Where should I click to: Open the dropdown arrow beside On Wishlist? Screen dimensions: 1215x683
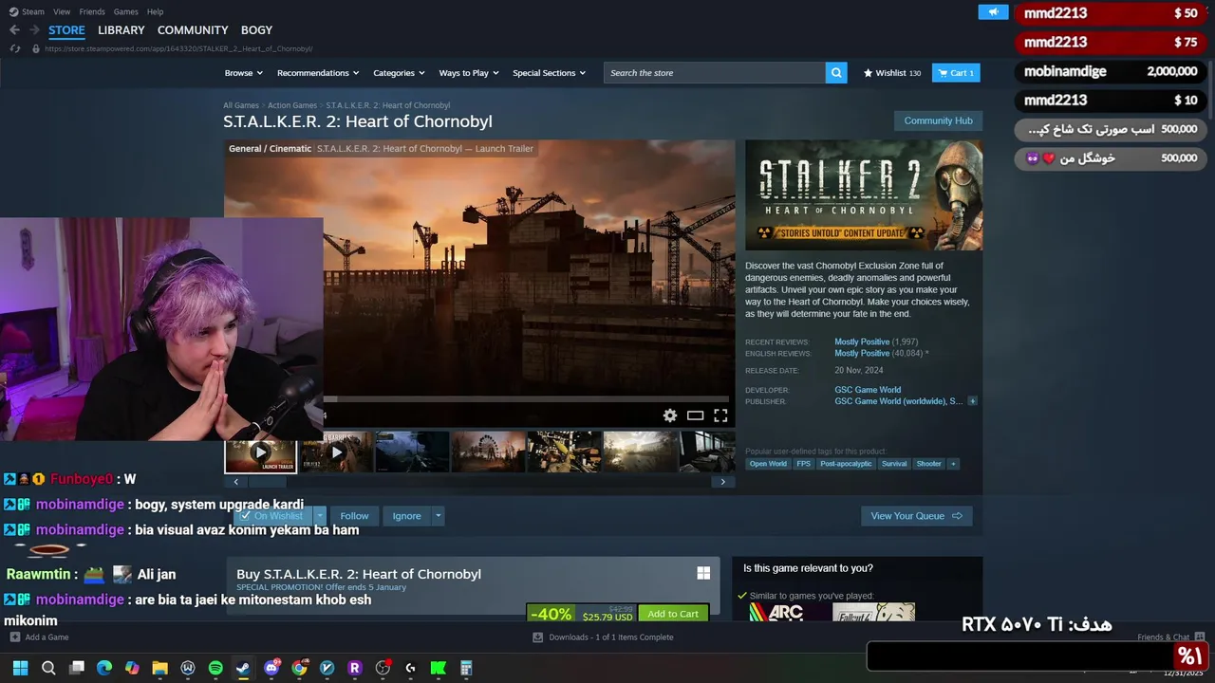[x=320, y=516]
